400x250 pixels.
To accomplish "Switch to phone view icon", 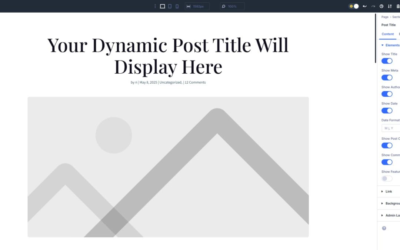I will 177,6.
